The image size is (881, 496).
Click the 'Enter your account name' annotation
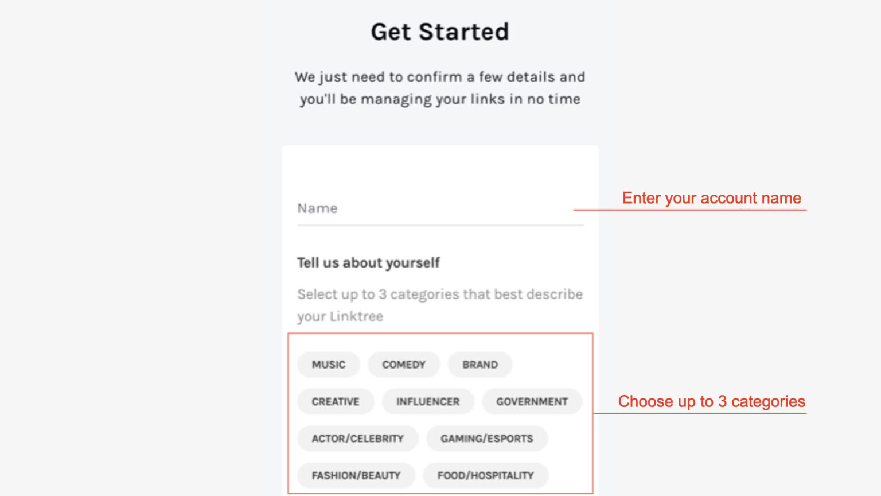[711, 198]
